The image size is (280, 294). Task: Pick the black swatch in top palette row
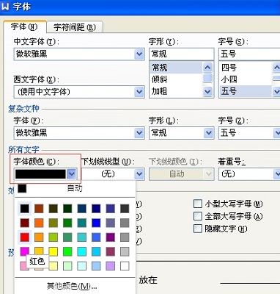coord(24,209)
